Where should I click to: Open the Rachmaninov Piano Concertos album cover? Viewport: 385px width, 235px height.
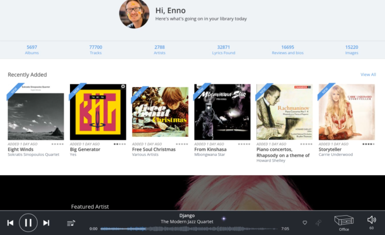(x=285, y=112)
